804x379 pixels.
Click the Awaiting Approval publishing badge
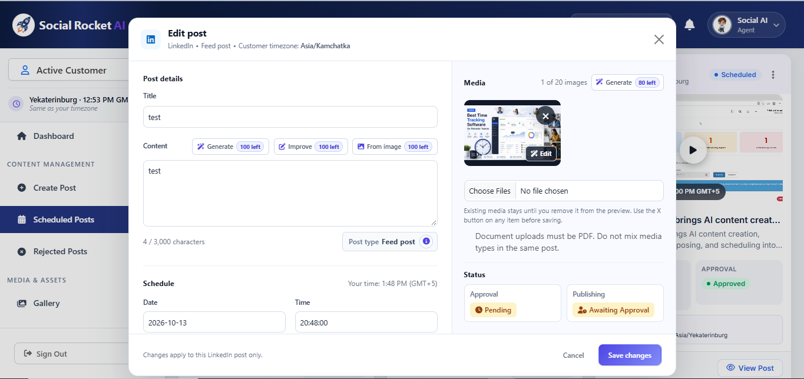pyautogui.click(x=613, y=310)
